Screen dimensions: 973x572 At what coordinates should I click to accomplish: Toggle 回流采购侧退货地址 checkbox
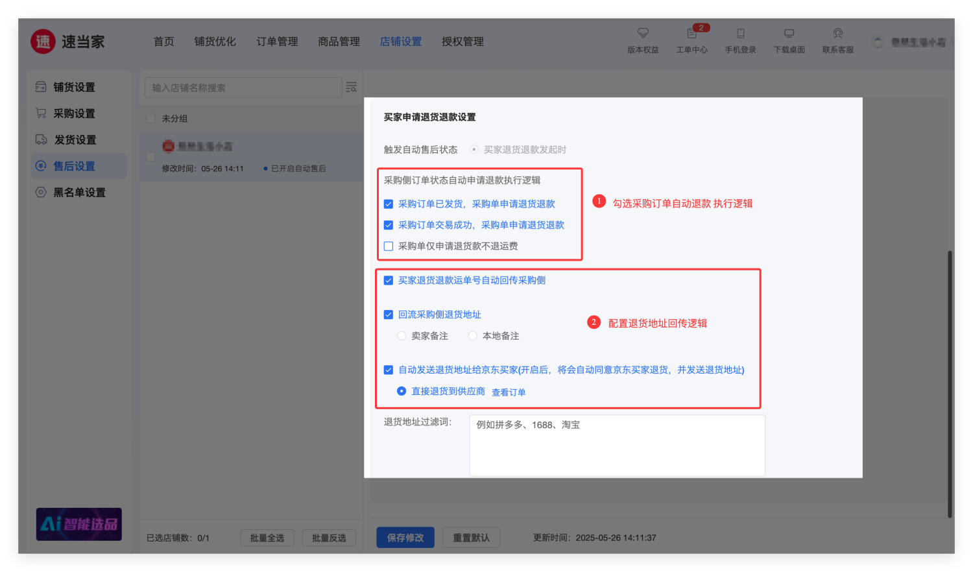(x=389, y=315)
